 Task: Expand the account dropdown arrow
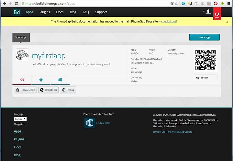click(x=204, y=11)
